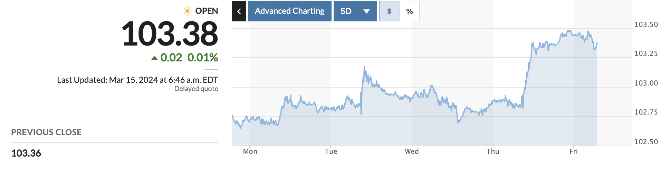Screen dimensions: 670x169
Task: Click the previous close value 103.36
Action: click(x=26, y=153)
